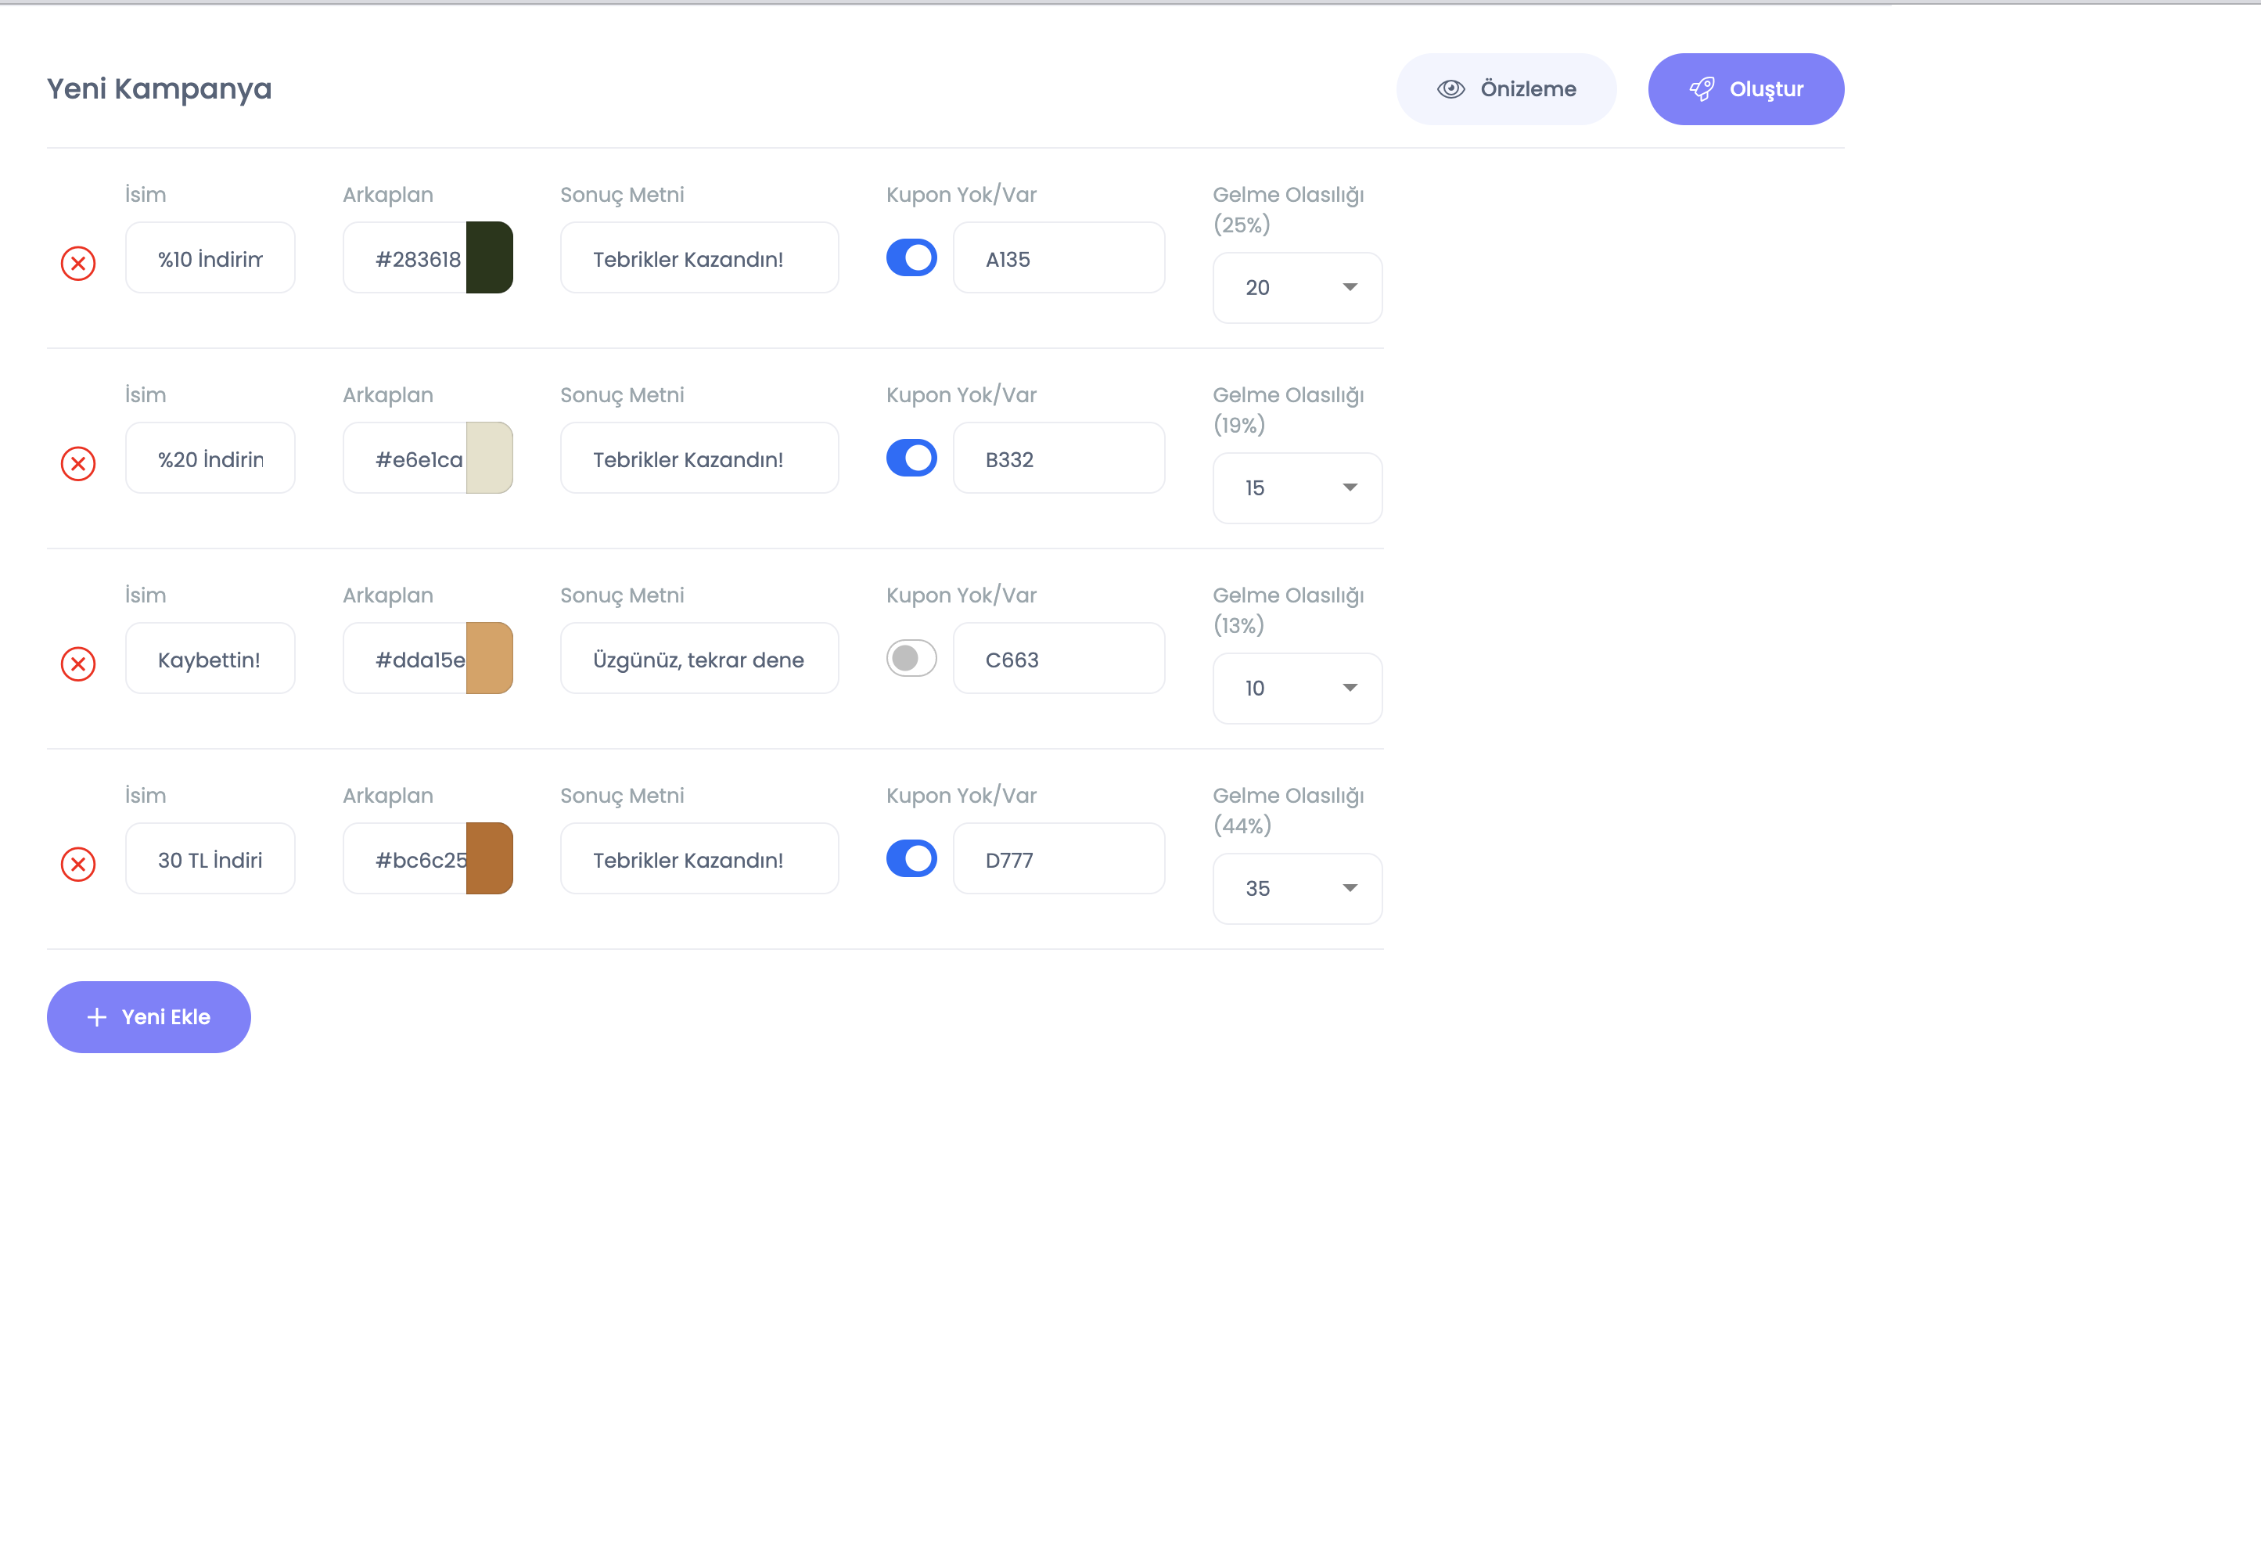This screenshot has height=1568, width=2261.
Task: Open the probability dropdown showing 20
Action: [1297, 288]
